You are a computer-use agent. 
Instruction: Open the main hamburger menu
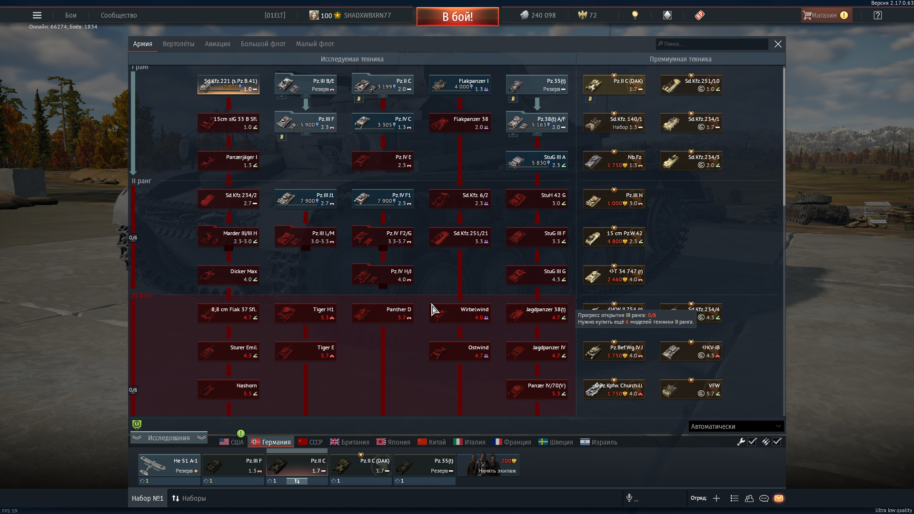point(37,15)
